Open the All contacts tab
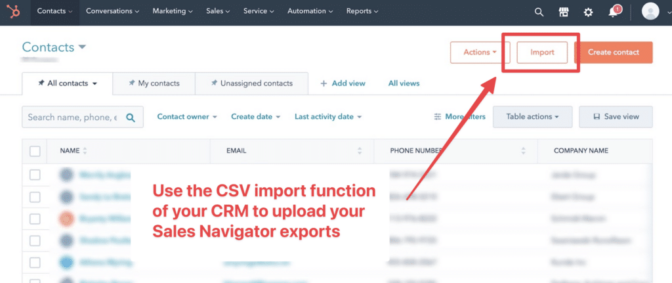This screenshot has width=672, height=283. click(x=68, y=83)
